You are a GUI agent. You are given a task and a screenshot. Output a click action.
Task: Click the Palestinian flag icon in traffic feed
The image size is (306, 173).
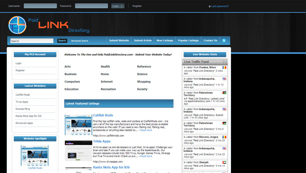click(x=224, y=93)
